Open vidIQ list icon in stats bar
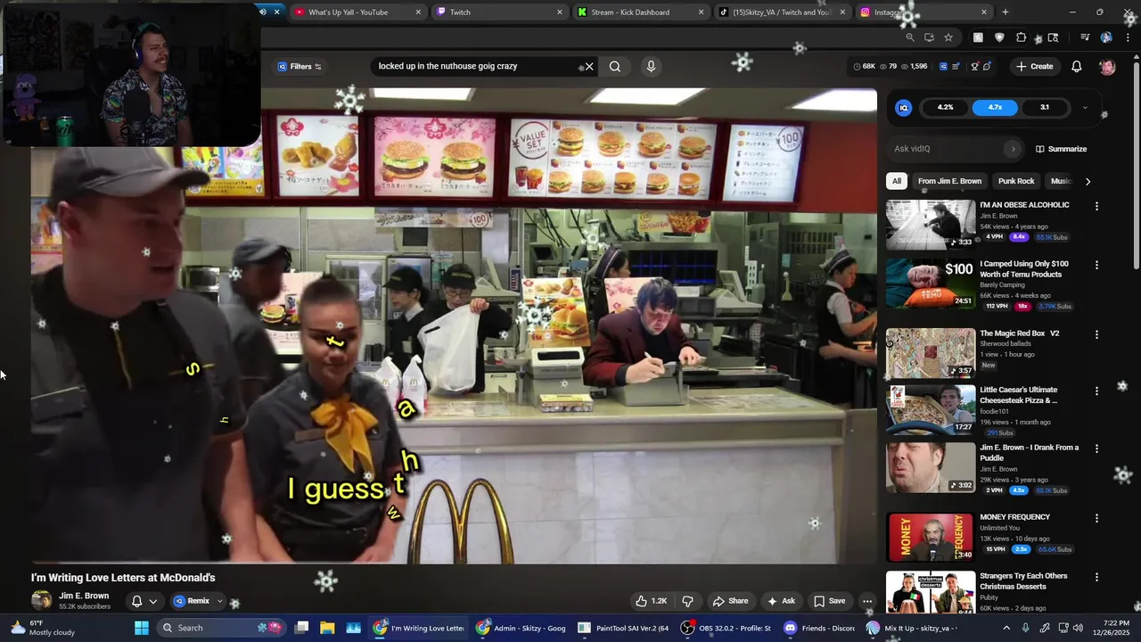The width and height of the screenshot is (1141, 642). [x=956, y=66]
